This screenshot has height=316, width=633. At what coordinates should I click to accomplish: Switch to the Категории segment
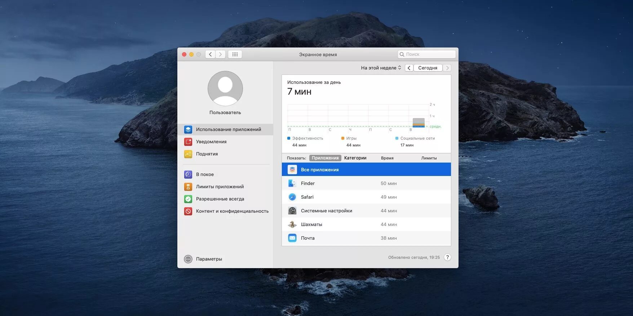[x=355, y=158]
